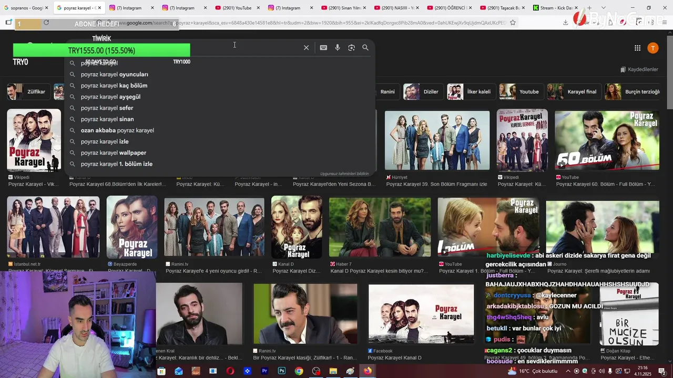Open File Explorer from the taskbar

pyautogui.click(x=333, y=371)
